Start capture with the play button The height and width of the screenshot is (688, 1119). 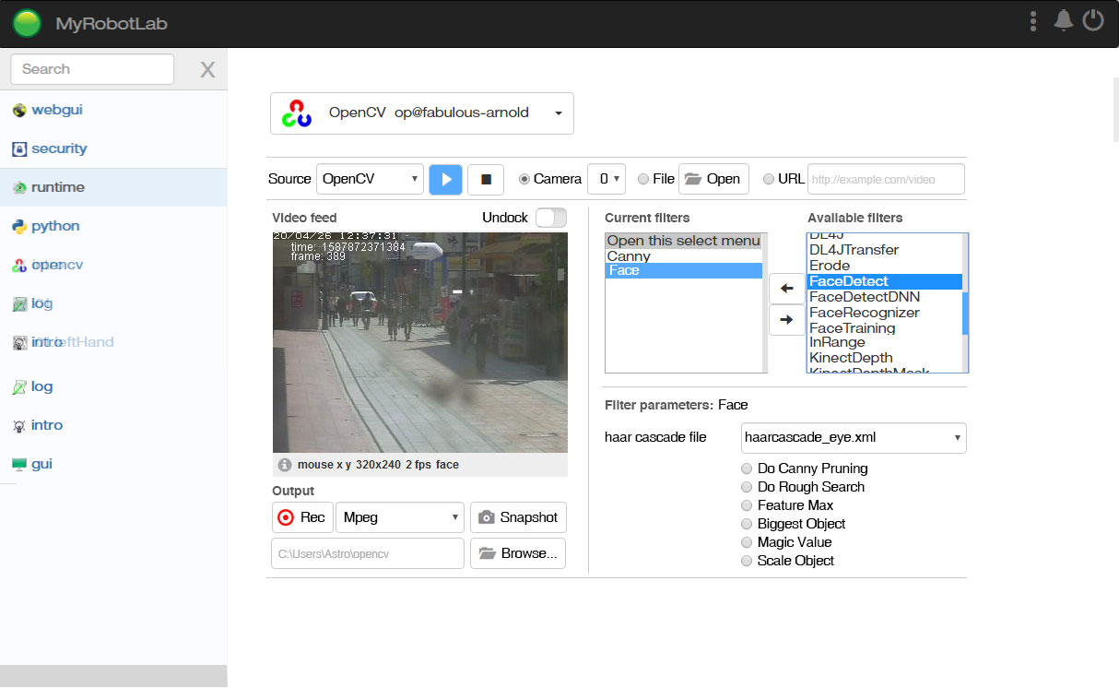[x=446, y=179]
